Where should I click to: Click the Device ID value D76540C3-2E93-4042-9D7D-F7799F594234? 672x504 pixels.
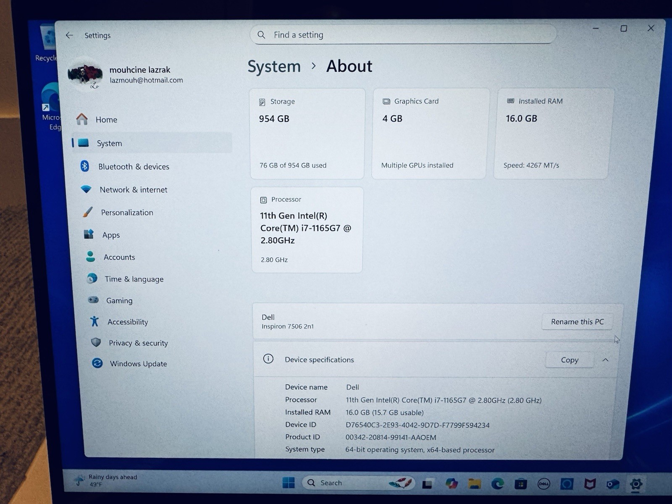(417, 425)
